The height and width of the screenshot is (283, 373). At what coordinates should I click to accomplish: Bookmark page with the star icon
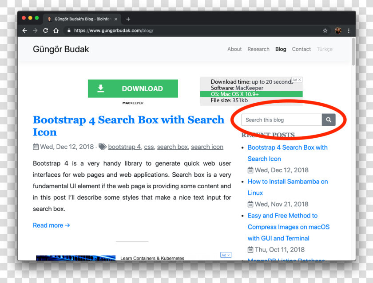(325, 31)
